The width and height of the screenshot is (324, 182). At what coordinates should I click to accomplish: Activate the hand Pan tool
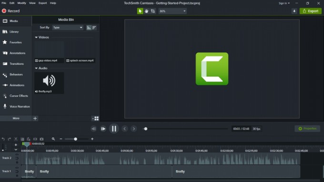click(x=146, y=11)
